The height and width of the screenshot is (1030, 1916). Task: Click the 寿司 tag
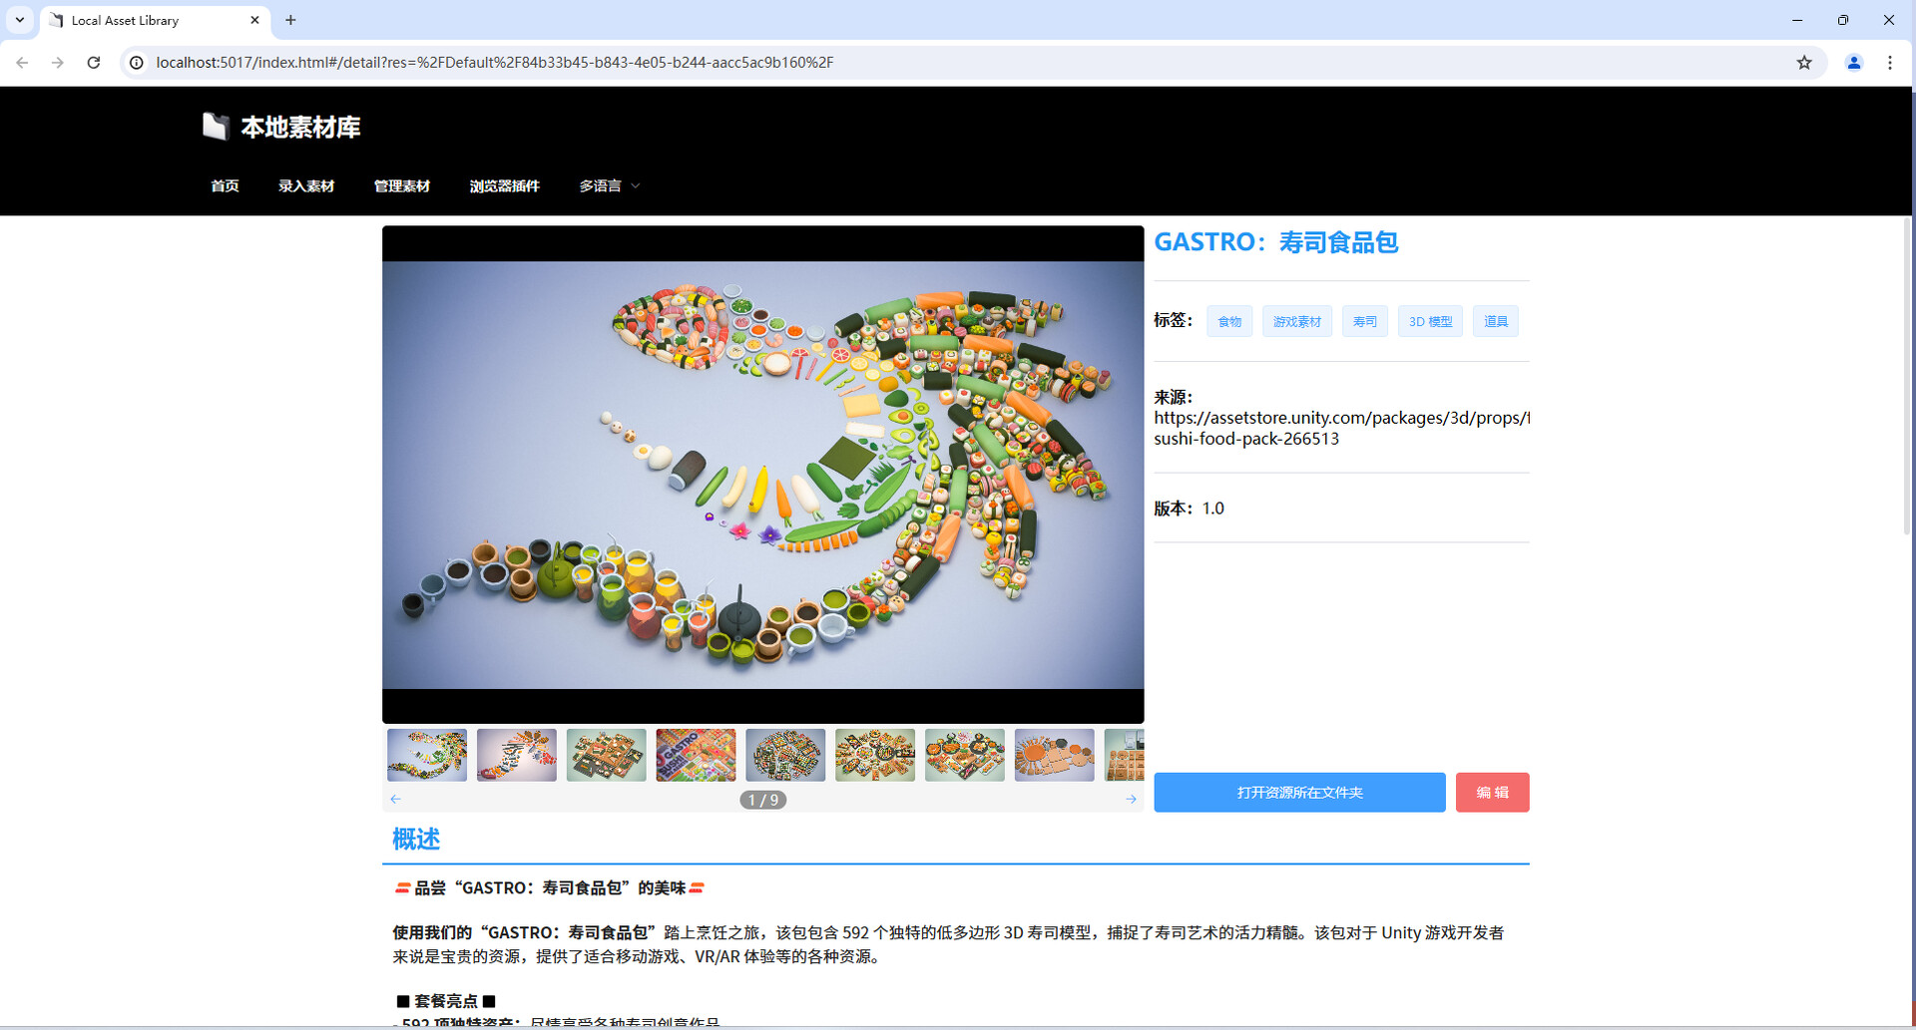pos(1365,321)
